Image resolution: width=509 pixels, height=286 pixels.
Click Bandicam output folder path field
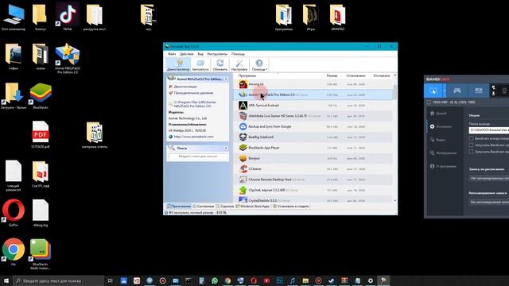488,130
